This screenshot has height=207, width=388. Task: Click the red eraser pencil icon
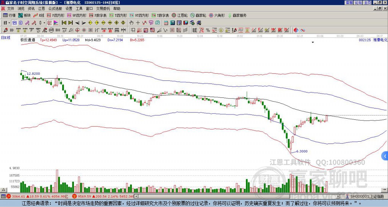point(45,30)
